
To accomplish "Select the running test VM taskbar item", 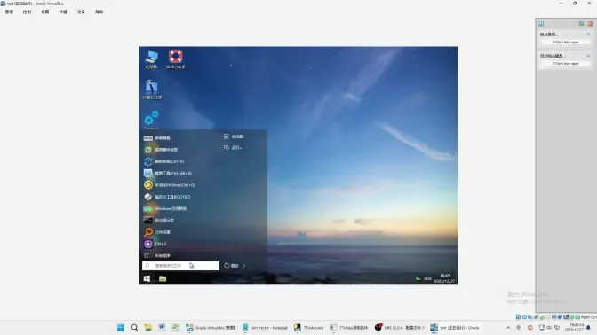I will [455, 327].
